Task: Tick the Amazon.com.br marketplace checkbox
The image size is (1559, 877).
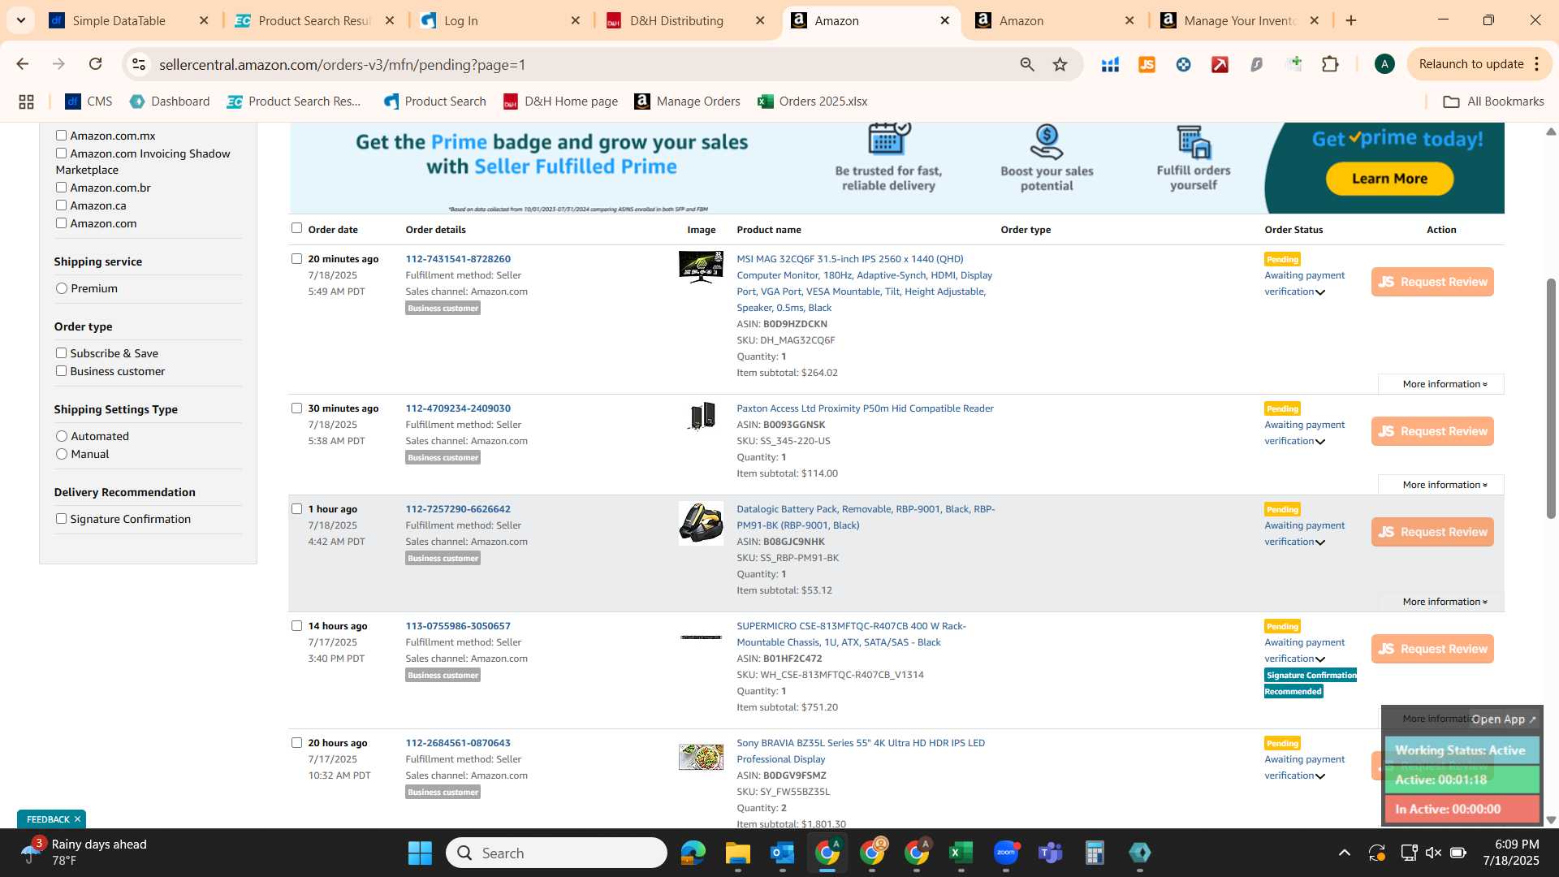Action: coord(61,188)
